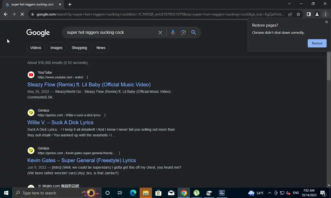
Task: Open Kevin Gates – Super General Lyrics result
Action: [81, 160]
